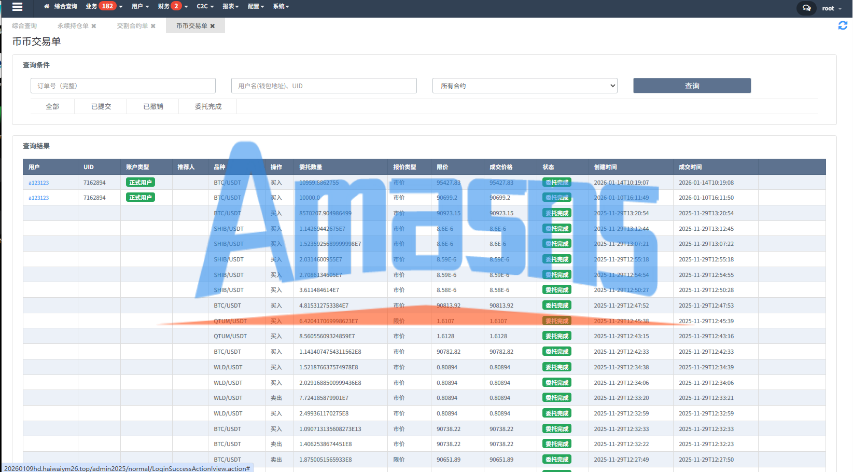The width and height of the screenshot is (853, 472).
Task: Switch to the 永续持仓单 tab
Action: (73, 26)
